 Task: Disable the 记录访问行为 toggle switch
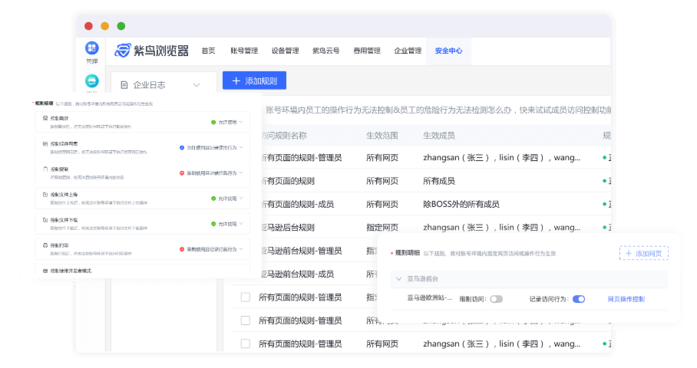pos(578,299)
